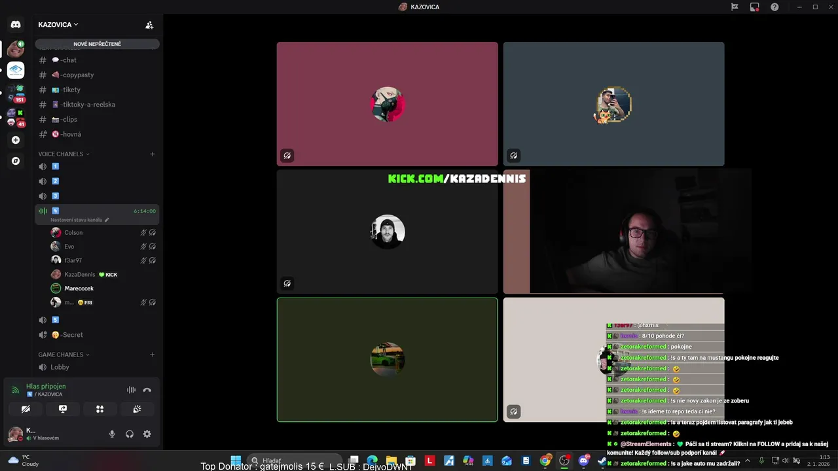The width and height of the screenshot is (838, 471).
Task: Open flag icon in Discord title bar
Action: pos(735,7)
